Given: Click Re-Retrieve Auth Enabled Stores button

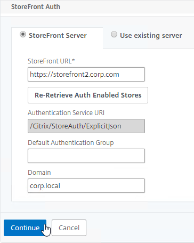Looking at the screenshot, I should tap(88, 95).
